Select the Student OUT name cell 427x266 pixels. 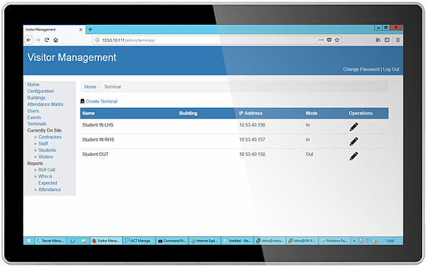[95, 154]
